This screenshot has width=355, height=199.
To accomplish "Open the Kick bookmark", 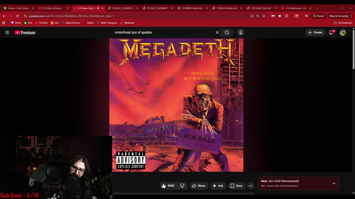I will (28, 23).
